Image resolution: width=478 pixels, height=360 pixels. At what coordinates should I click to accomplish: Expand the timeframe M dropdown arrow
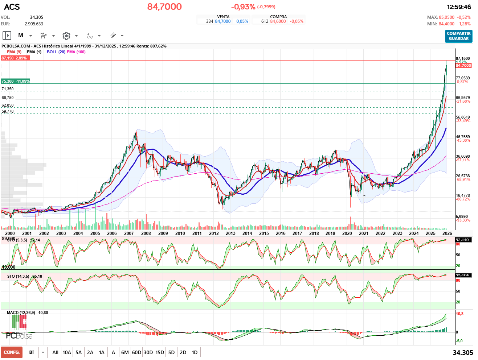[30, 36]
